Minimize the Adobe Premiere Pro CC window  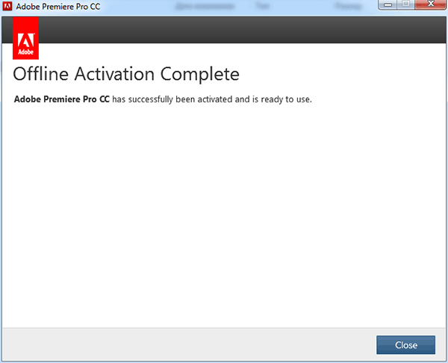point(388,4)
